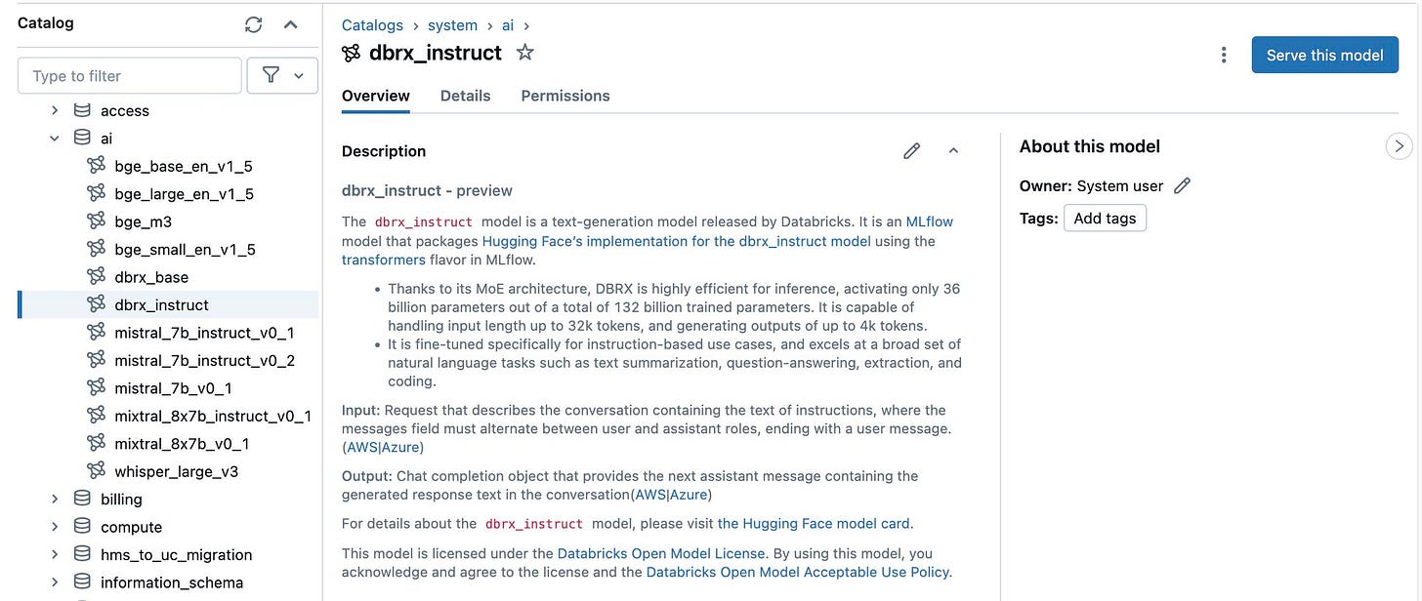The image size is (1422, 601).
Task: Go to the system breadcrumb
Action: tap(452, 25)
